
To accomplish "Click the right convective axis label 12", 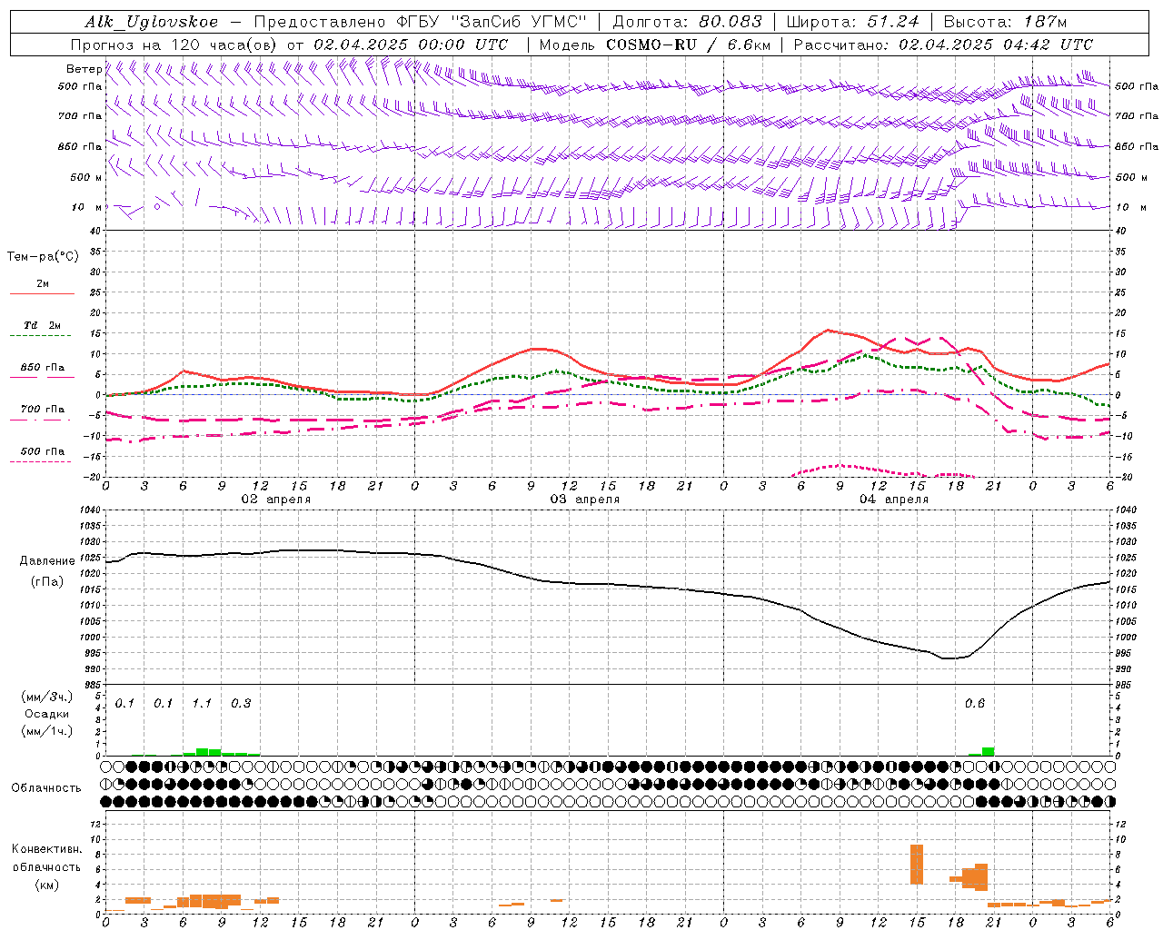I will 1120,825.
